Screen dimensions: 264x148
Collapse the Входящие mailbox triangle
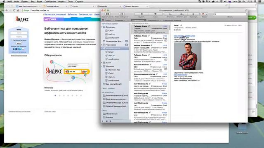click(102, 27)
